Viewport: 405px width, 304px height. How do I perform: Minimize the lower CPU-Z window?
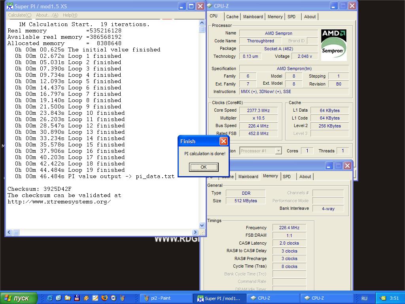click(329, 166)
